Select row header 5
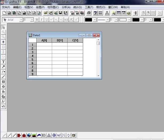The width and height of the screenshot is (164, 140). click(32, 59)
